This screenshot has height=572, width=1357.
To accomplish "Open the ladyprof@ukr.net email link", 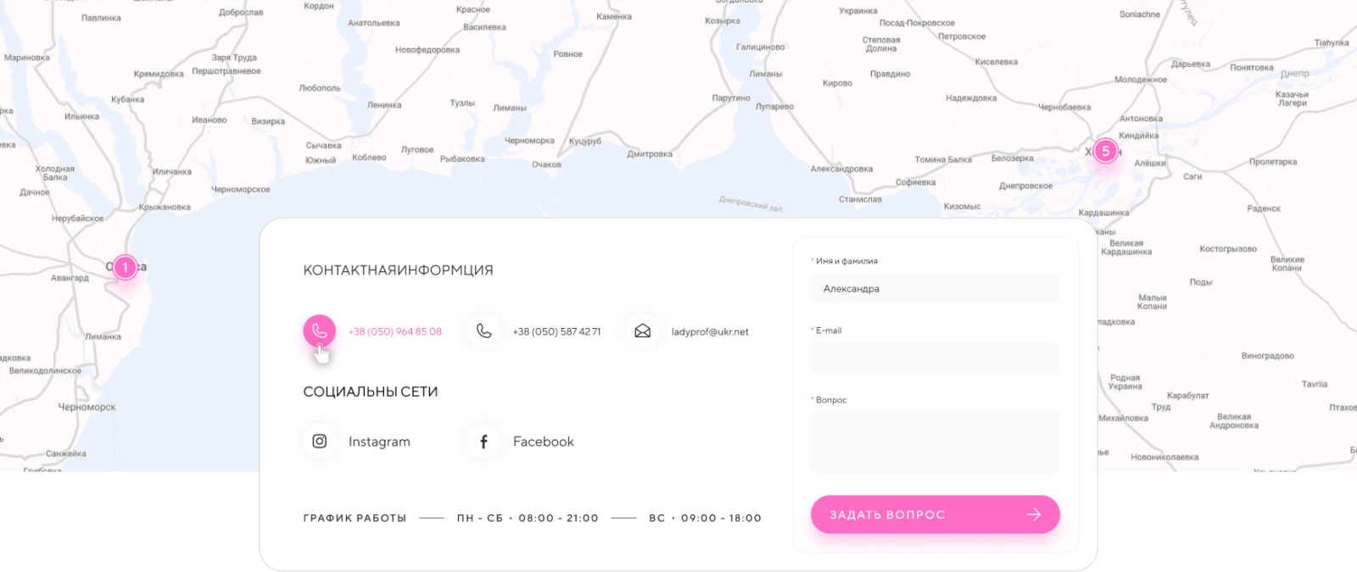I will pos(710,332).
